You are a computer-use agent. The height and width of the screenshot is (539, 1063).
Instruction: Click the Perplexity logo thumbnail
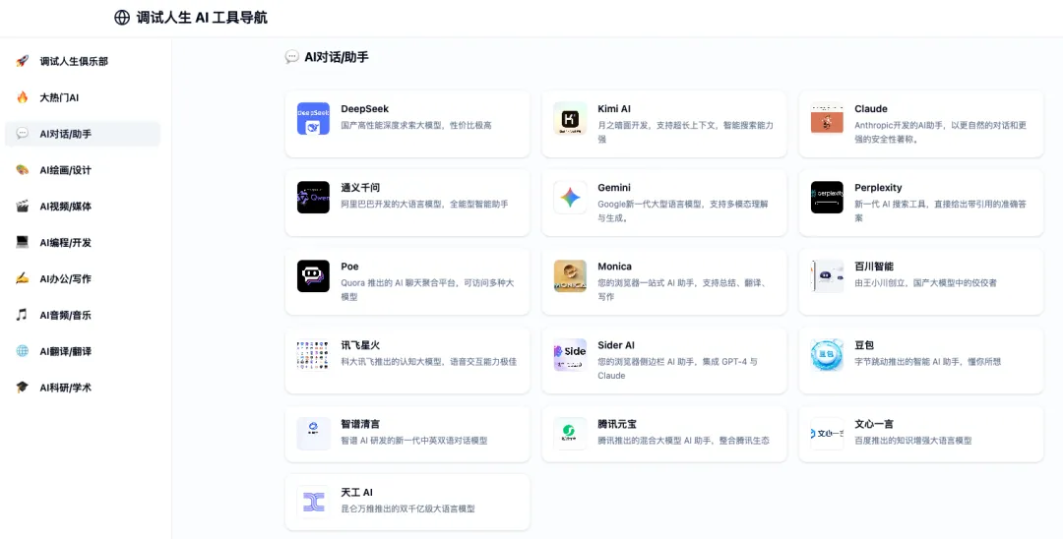pyautogui.click(x=827, y=197)
